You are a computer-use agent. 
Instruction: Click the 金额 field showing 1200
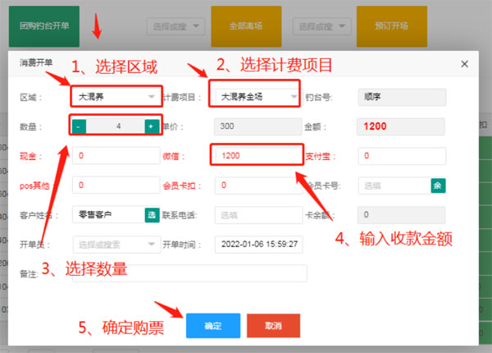pyautogui.click(x=401, y=126)
